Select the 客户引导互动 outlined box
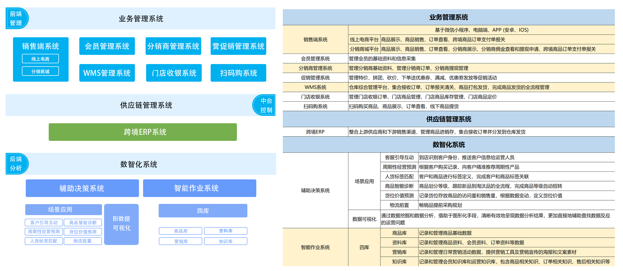The height and width of the screenshot is (271, 623). [x=44, y=223]
